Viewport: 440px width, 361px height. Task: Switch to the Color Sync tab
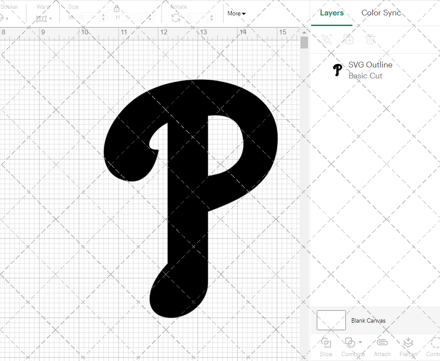point(381,13)
